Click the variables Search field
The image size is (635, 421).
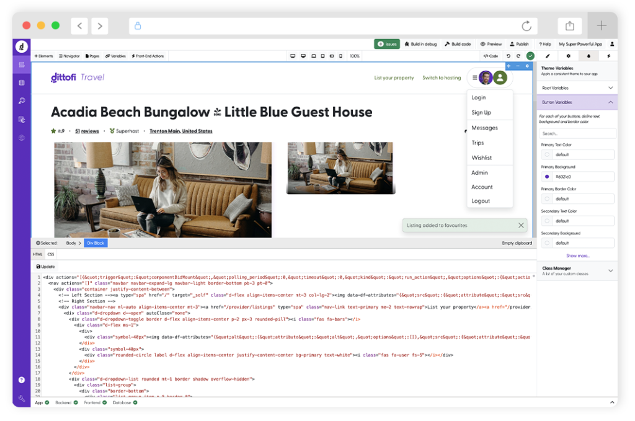coord(577,133)
